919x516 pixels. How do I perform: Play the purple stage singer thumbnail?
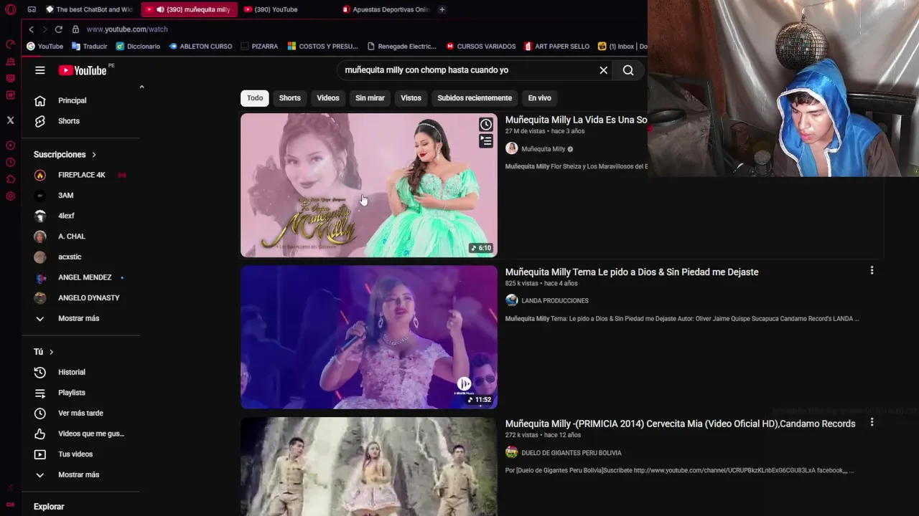pos(368,337)
